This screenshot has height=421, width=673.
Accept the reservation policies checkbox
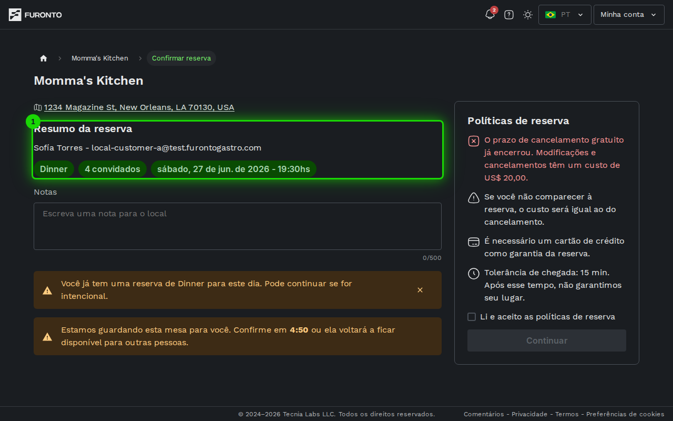point(472,317)
